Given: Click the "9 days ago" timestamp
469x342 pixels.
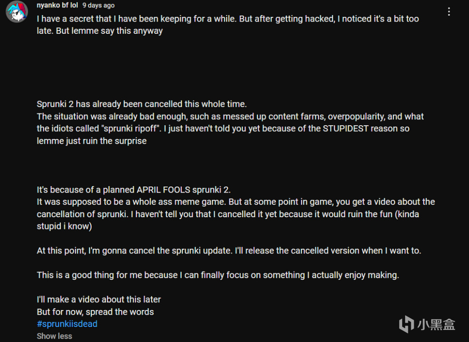Looking at the screenshot, I should pos(98,6).
